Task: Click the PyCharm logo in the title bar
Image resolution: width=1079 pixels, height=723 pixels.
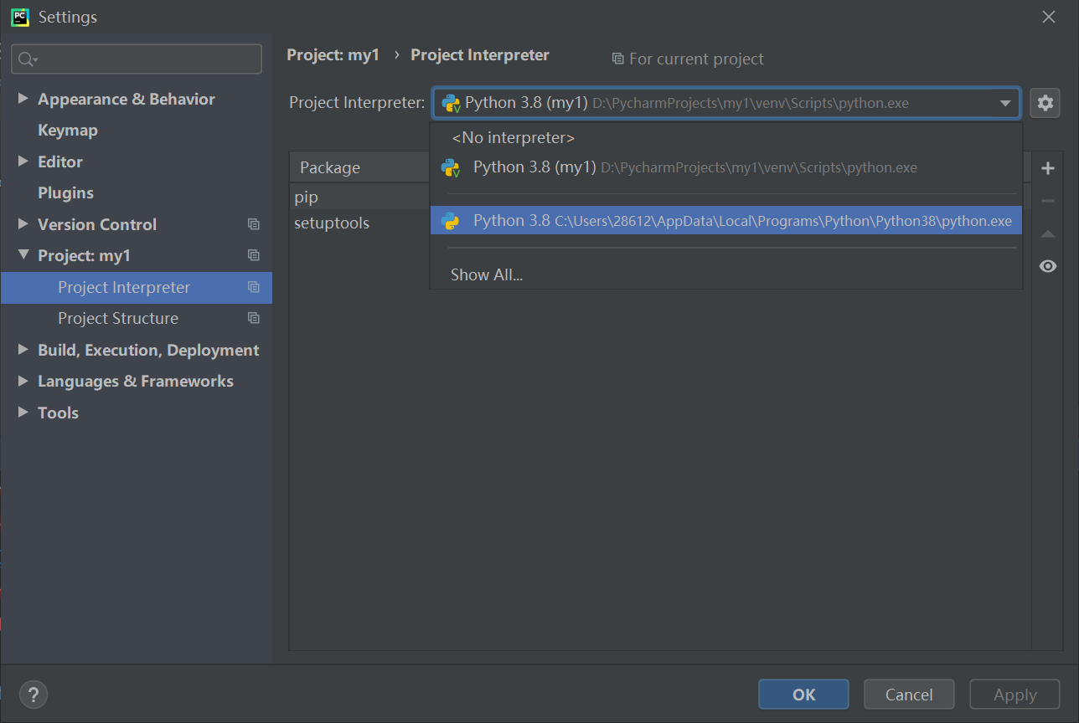Action: 18,16
